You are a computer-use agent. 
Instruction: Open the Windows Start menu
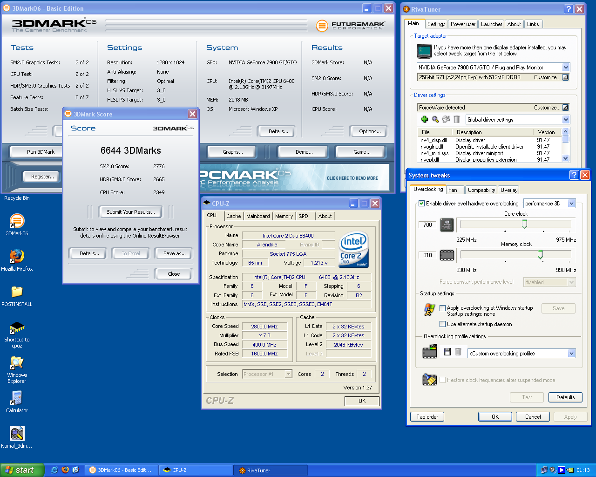coord(22,470)
